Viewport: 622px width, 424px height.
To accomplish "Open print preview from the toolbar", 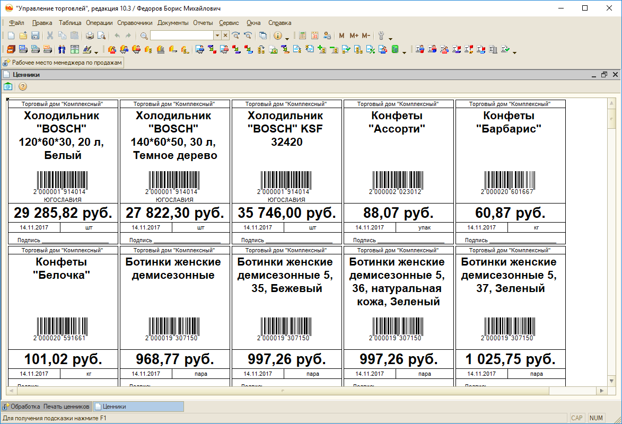I will click(101, 36).
